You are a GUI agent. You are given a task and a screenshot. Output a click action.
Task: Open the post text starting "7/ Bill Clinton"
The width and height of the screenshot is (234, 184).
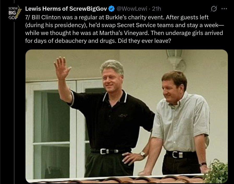click(125, 29)
